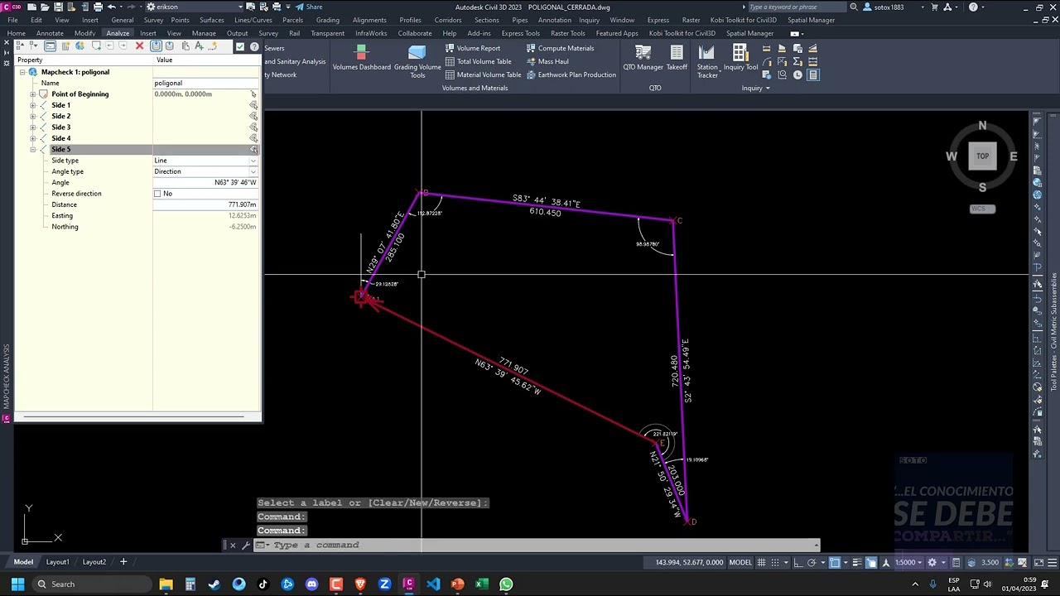The image size is (1060, 596).
Task: Expand Point of Beginning node
Action: (x=33, y=94)
